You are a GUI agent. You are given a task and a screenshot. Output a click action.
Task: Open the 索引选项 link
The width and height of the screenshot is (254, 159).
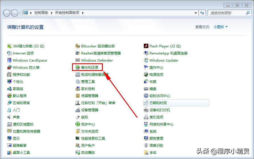[156, 117]
